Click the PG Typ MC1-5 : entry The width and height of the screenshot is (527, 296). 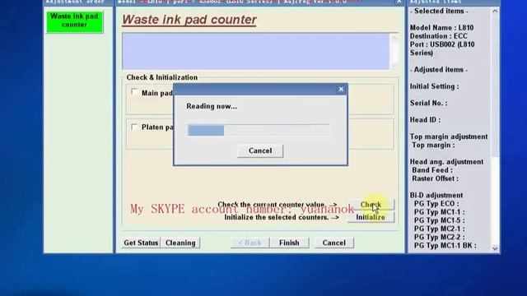click(439, 220)
